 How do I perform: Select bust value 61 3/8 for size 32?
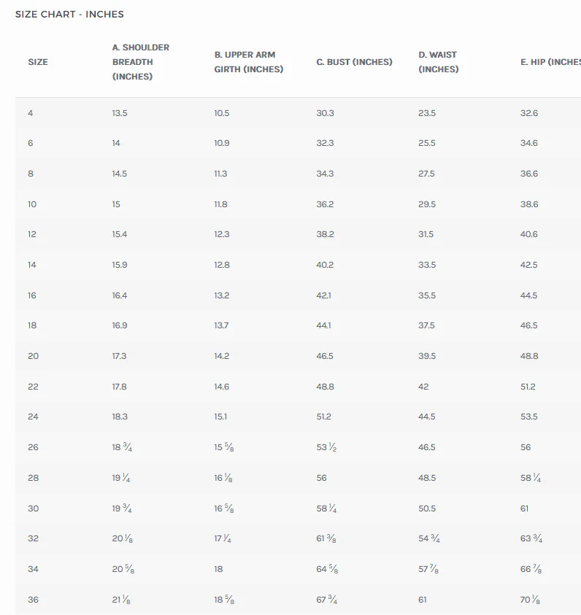[x=326, y=538]
